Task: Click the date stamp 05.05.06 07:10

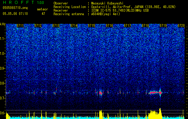Action: tap(15, 14)
